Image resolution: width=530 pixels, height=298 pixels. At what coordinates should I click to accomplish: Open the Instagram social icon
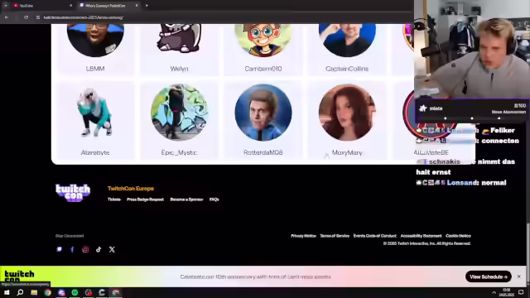point(85,249)
